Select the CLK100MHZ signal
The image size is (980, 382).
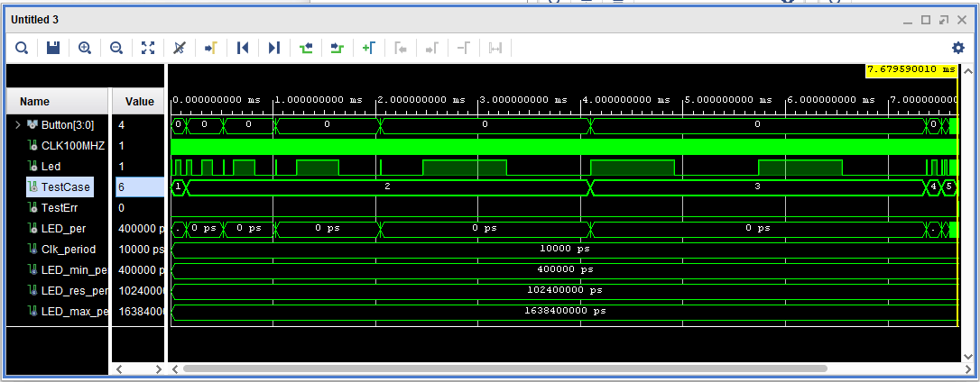[72, 145]
